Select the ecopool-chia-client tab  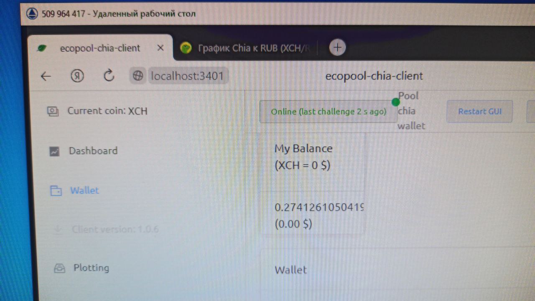[100, 48]
